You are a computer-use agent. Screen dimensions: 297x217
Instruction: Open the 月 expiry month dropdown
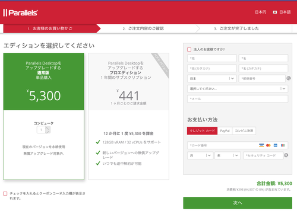pyautogui.click(x=200, y=155)
